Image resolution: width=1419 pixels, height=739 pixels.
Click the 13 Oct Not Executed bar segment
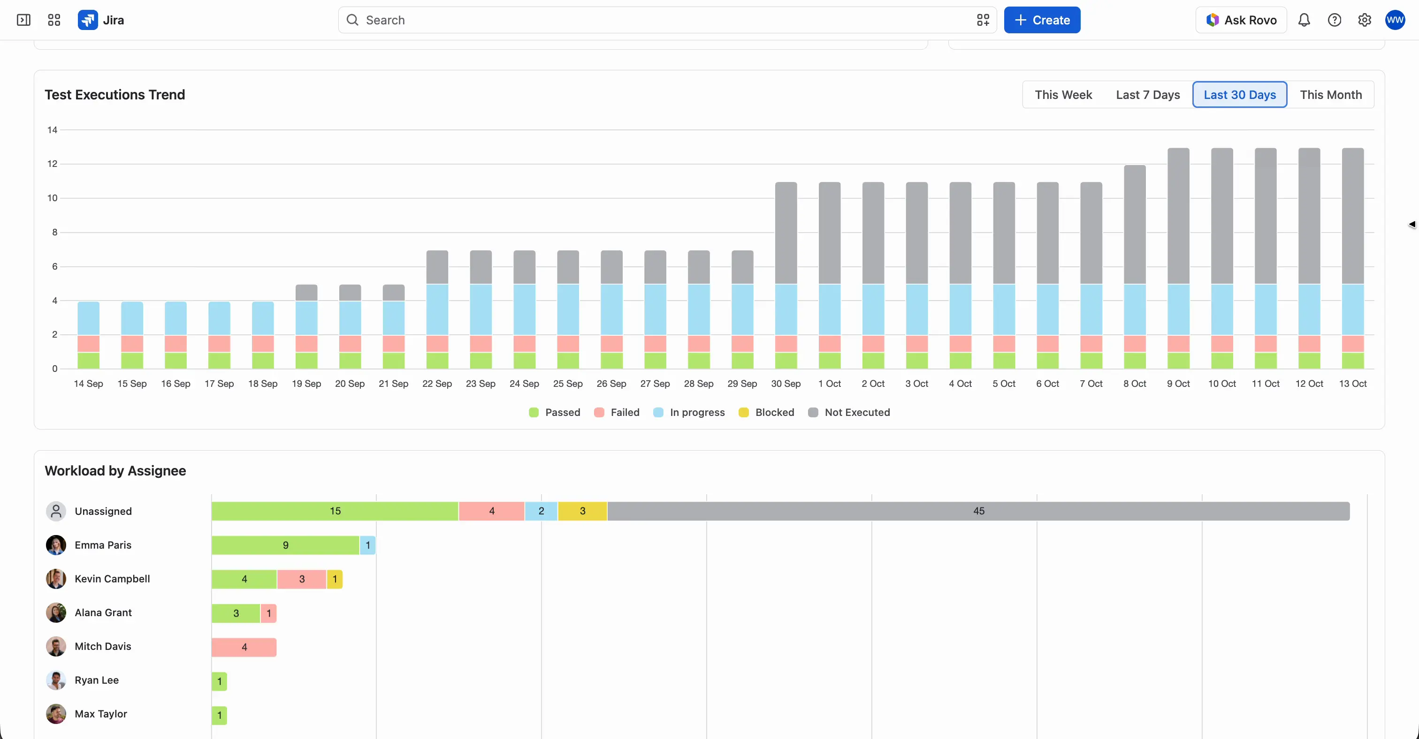(x=1353, y=216)
